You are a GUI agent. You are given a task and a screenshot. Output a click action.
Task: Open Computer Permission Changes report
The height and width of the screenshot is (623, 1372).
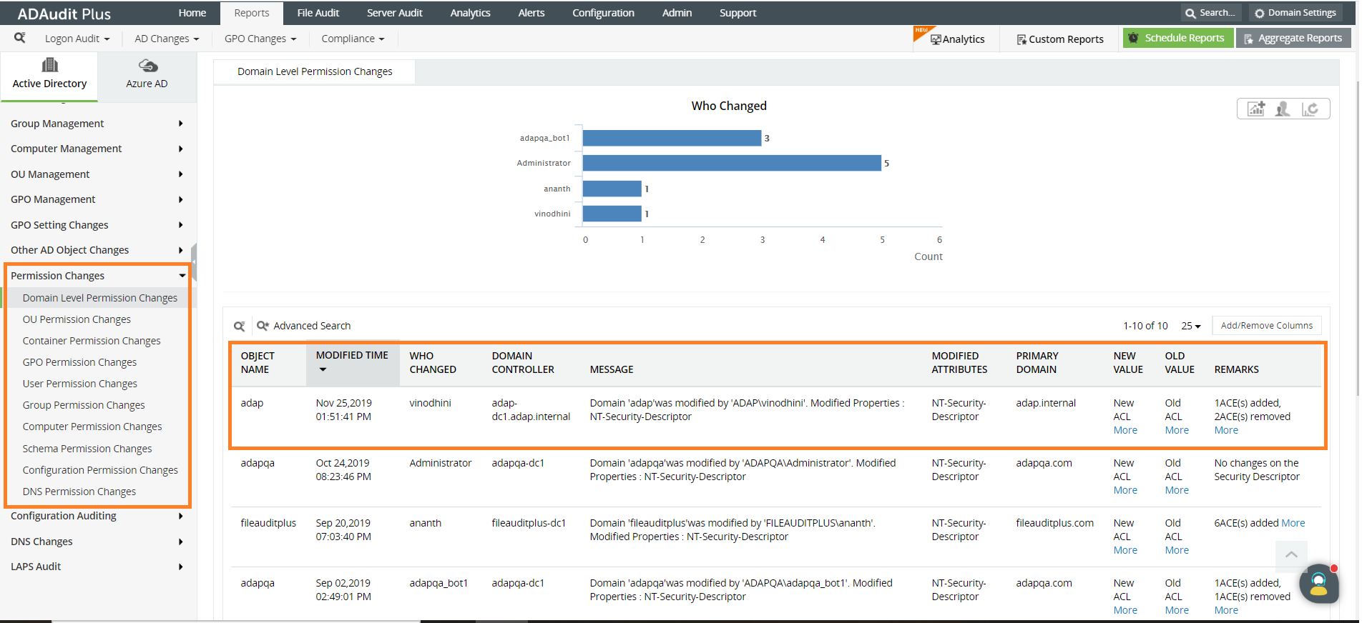(92, 427)
